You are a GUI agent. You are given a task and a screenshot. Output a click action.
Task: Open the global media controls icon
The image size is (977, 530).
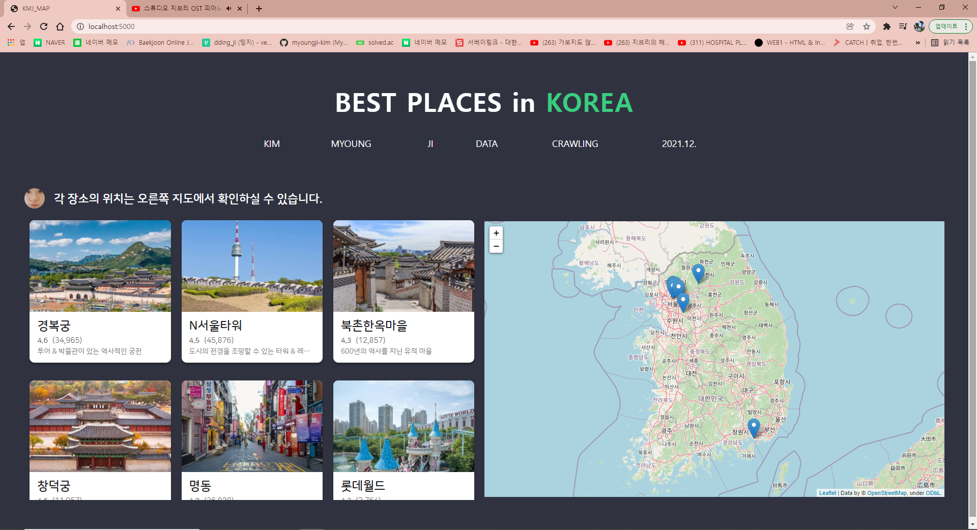pos(904,26)
